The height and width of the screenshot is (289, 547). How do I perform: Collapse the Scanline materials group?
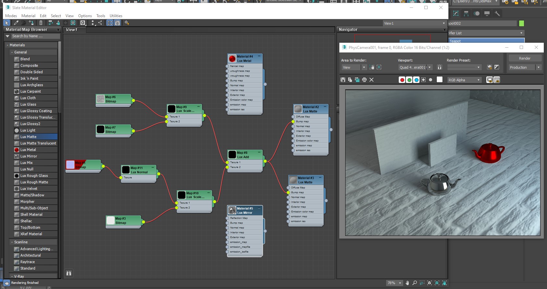12,242
